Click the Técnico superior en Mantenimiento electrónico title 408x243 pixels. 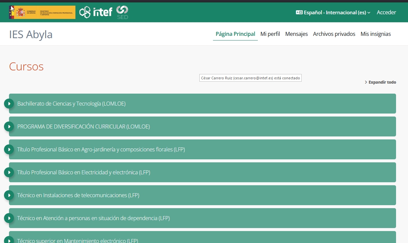pyautogui.click(x=77, y=241)
